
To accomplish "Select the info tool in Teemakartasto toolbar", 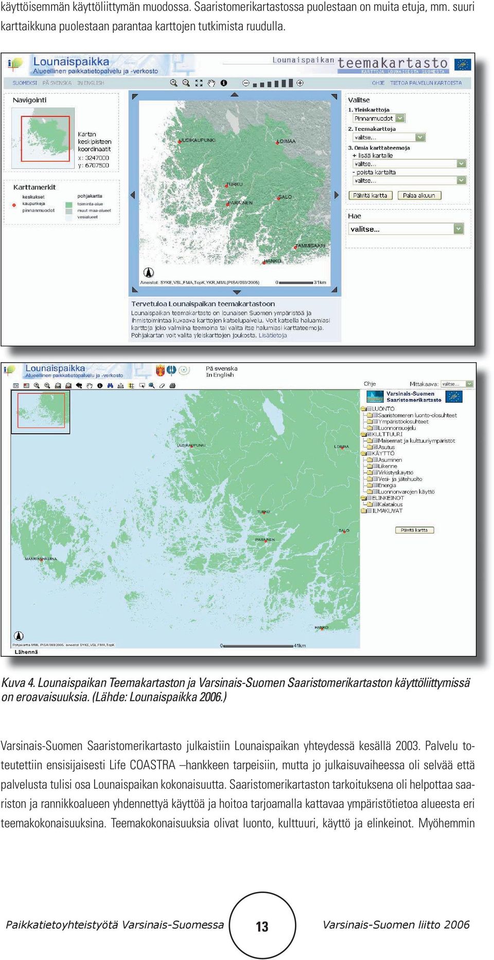I will [x=223, y=83].
